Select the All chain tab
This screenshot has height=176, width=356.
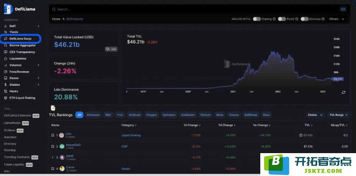(79, 115)
